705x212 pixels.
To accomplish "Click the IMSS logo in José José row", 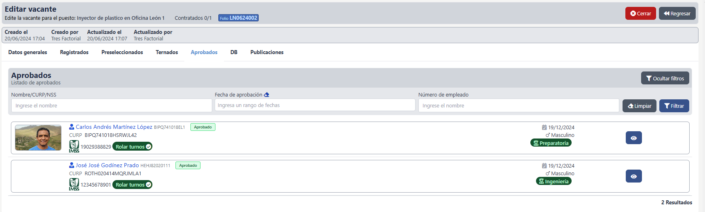I will coord(74,185).
